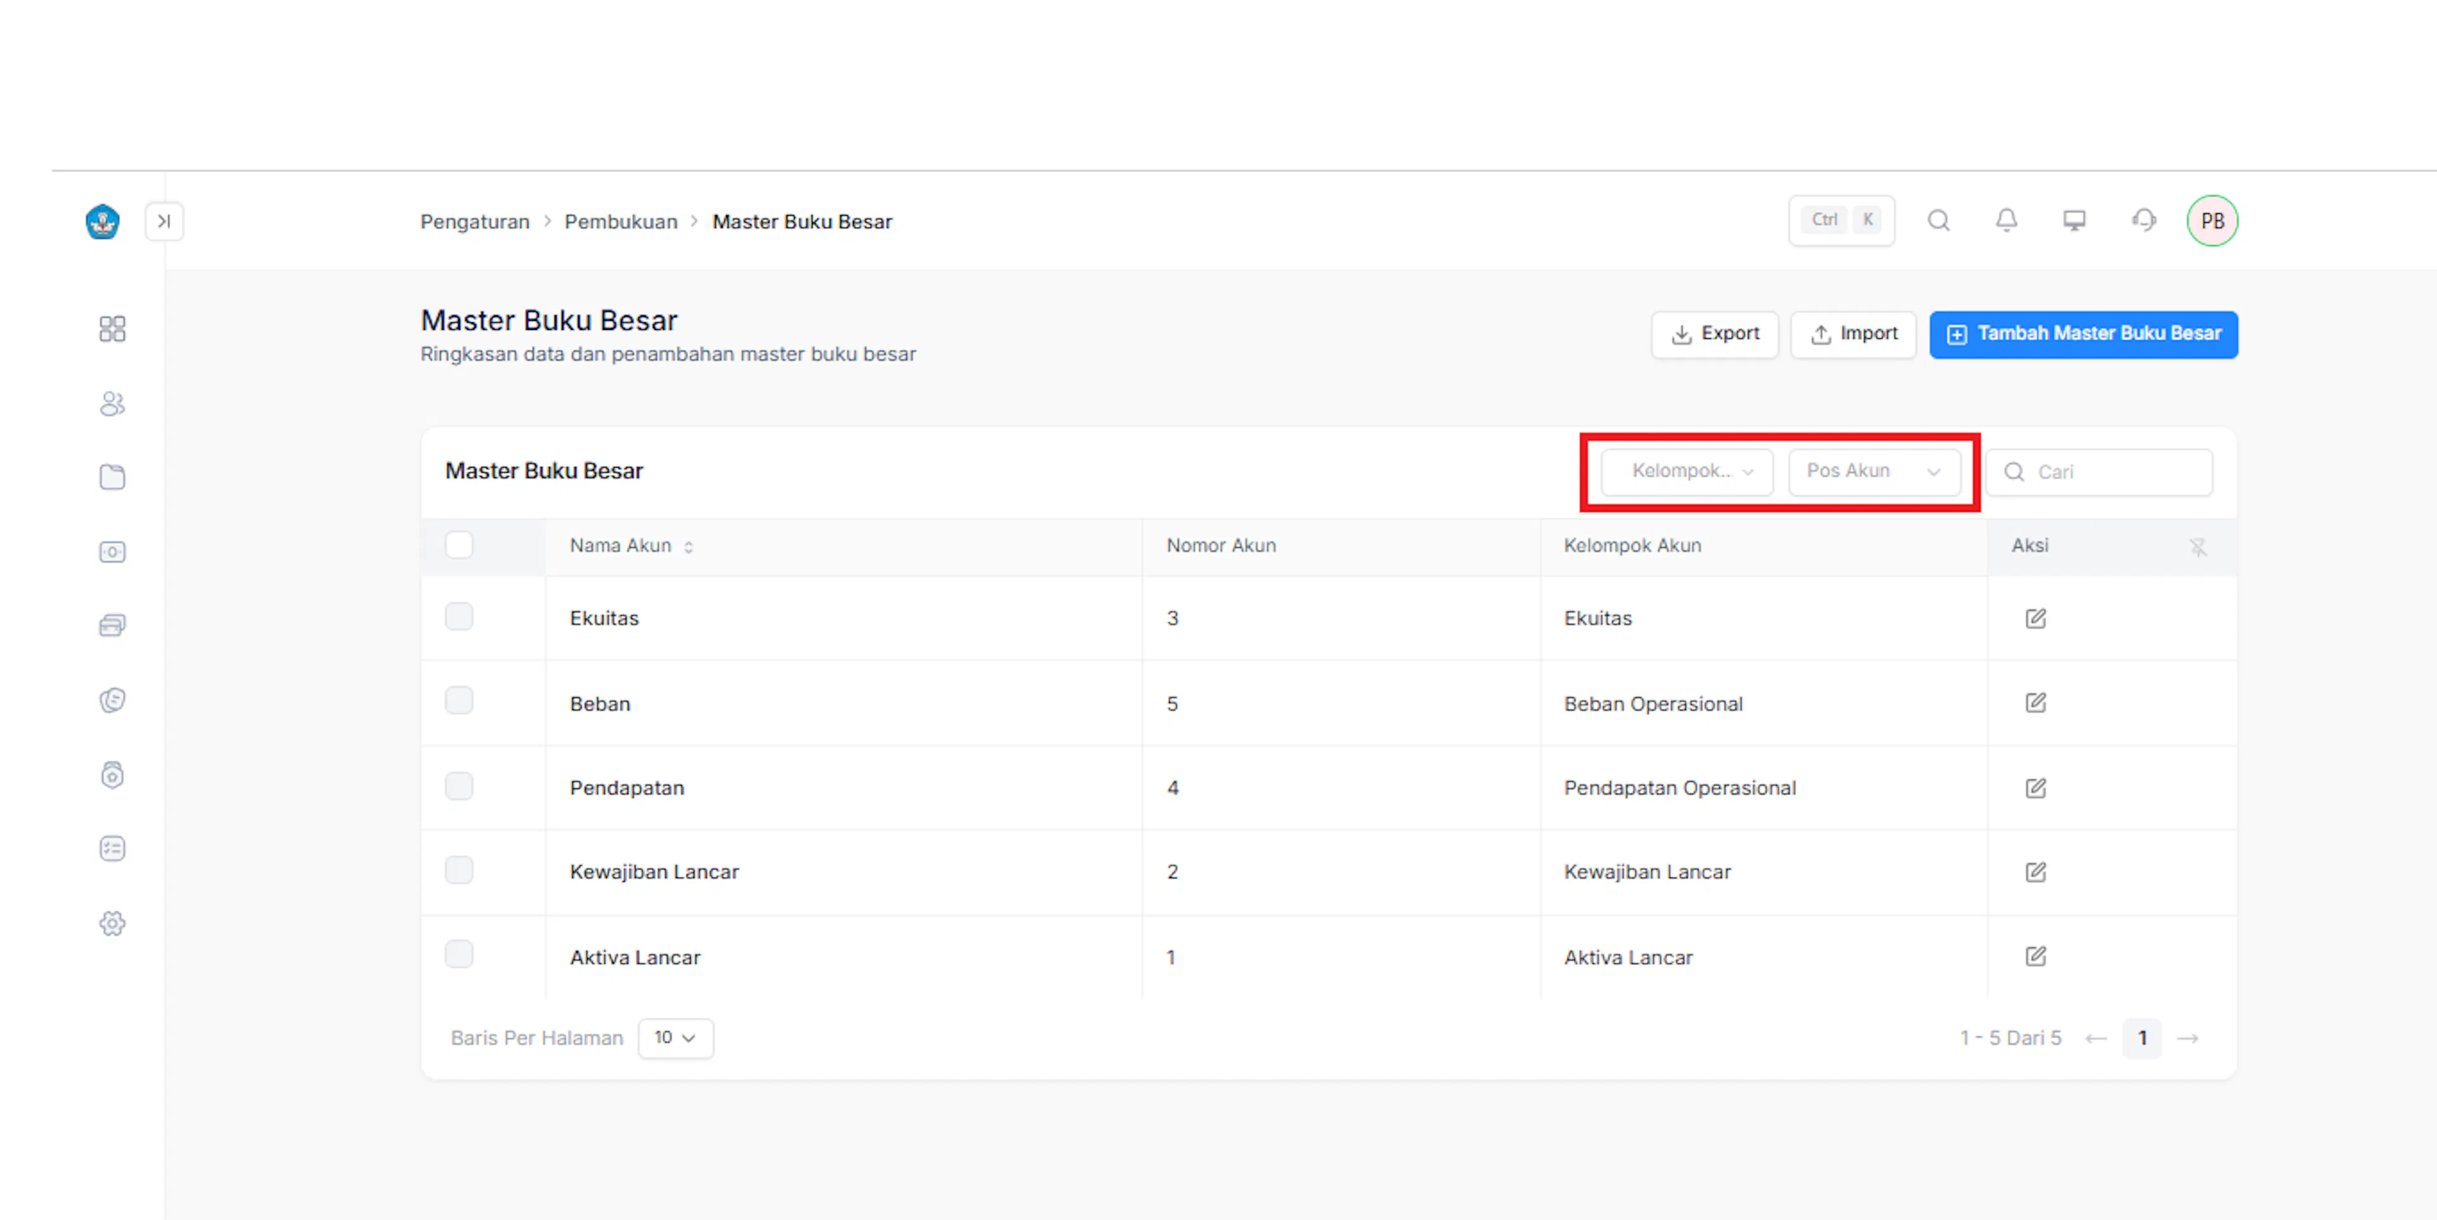Expand the sidebar with the arrow toggle
This screenshot has height=1220, width=2437.
pos(164,221)
